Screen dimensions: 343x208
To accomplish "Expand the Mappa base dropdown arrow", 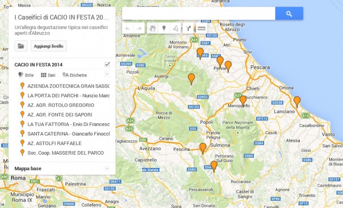I will point(107,168).
